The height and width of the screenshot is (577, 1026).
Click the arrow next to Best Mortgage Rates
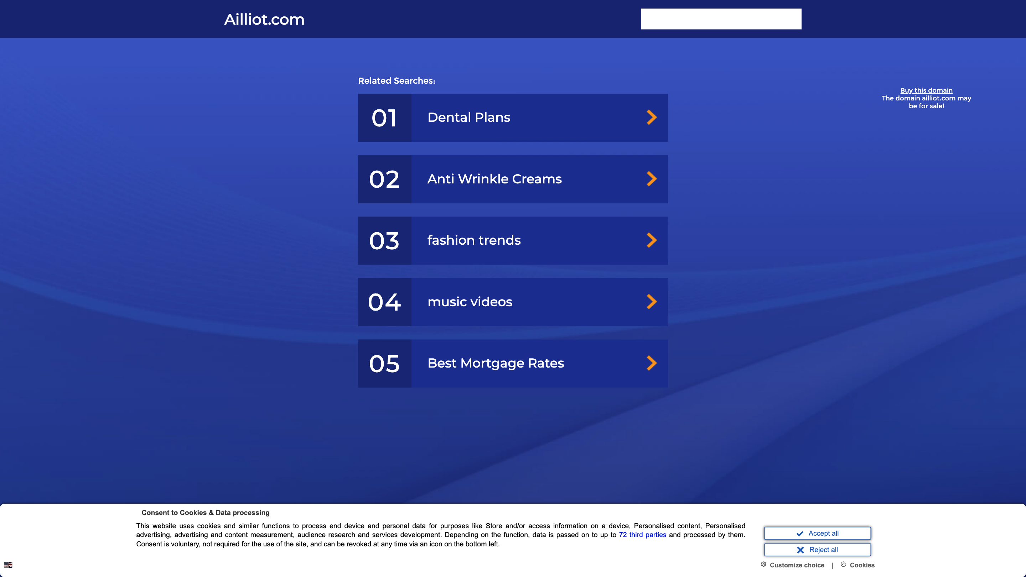click(652, 363)
